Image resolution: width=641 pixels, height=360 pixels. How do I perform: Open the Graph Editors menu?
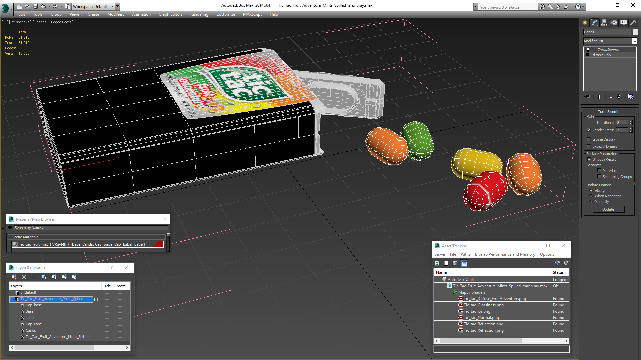[x=170, y=14]
